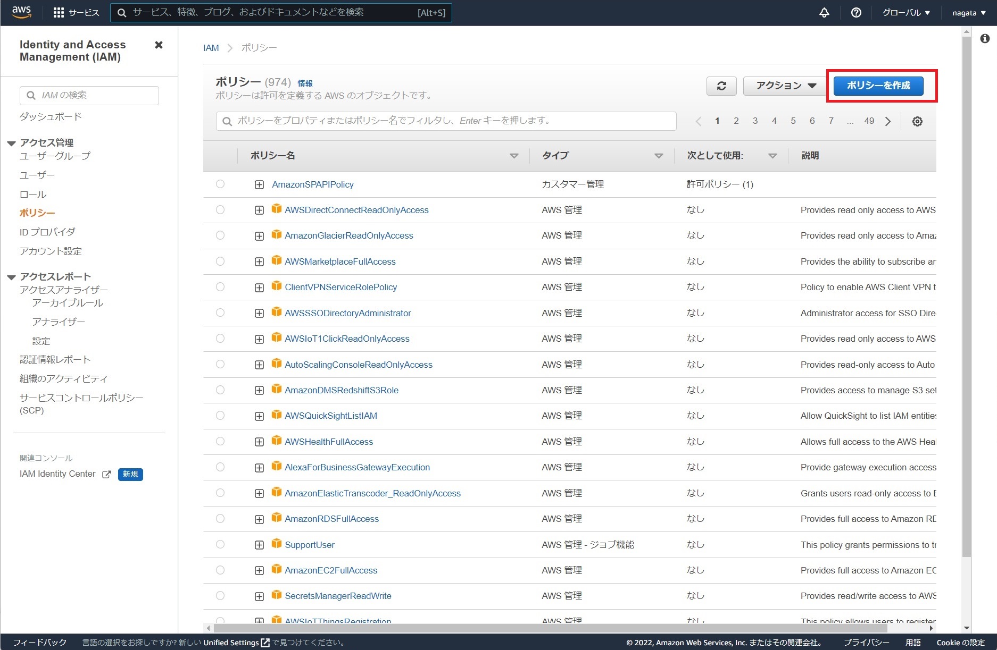Image resolution: width=997 pixels, height=650 pixels.
Task: Open the help question mark icon
Action: (x=855, y=12)
